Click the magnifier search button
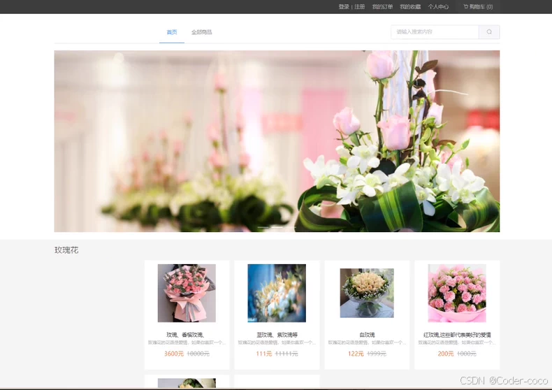 pyautogui.click(x=489, y=31)
